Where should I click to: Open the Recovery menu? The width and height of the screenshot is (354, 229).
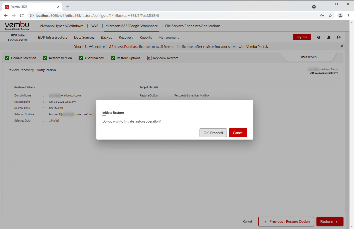(x=126, y=37)
